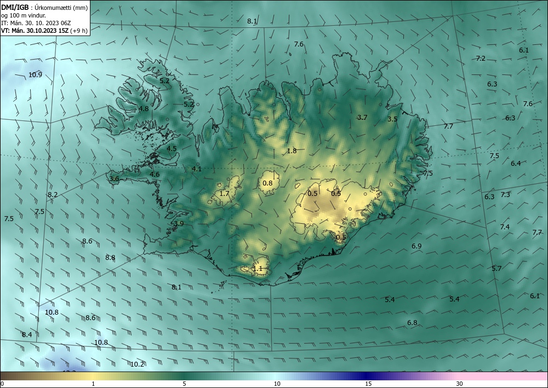Screen dimensions: 548x388
Task: Click the '15' tick on the color scale
Action: tap(368, 384)
